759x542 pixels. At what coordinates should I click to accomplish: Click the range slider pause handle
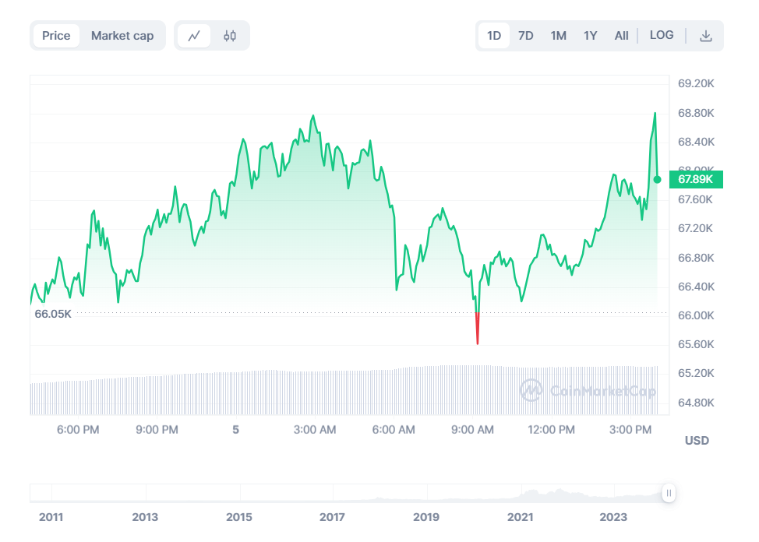click(669, 493)
